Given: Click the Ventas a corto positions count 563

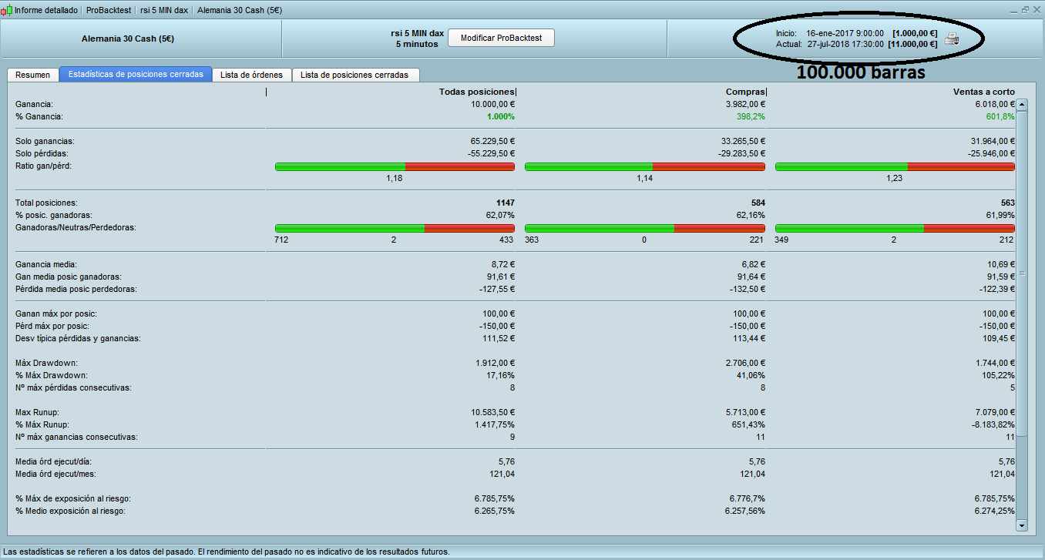Looking at the screenshot, I should 1007,203.
